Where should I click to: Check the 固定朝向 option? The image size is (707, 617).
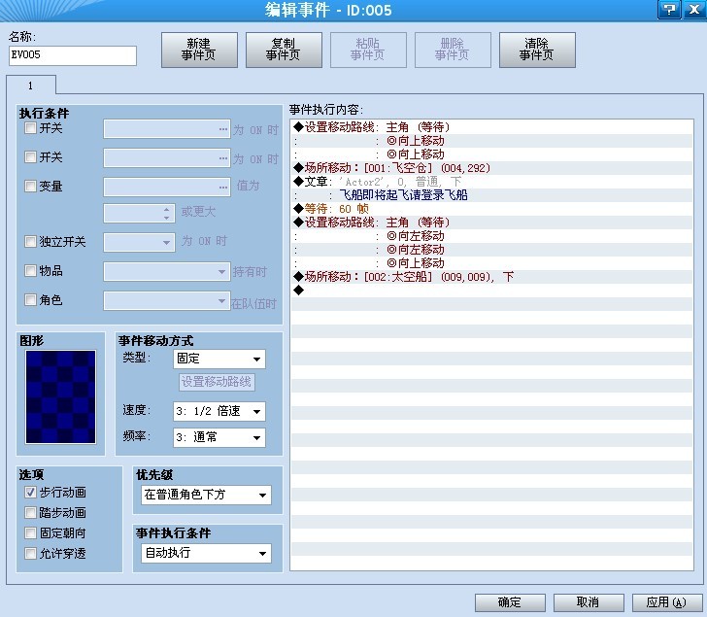pyautogui.click(x=30, y=532)
